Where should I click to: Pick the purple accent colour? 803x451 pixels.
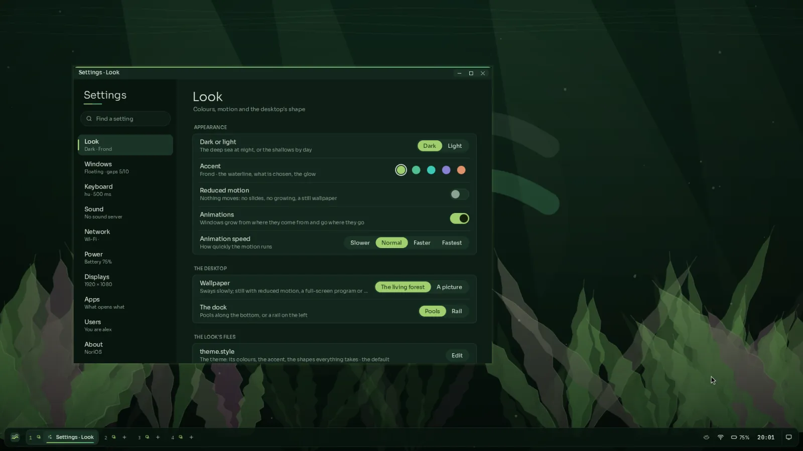pyautogui.click(x=446, y=170)
